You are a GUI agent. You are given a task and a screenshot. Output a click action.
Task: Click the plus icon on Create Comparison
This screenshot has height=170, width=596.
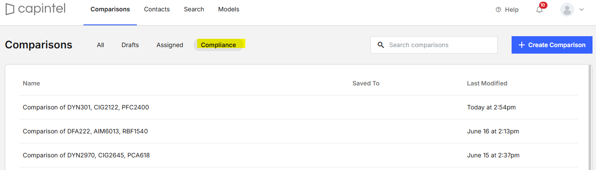[521, 45]
